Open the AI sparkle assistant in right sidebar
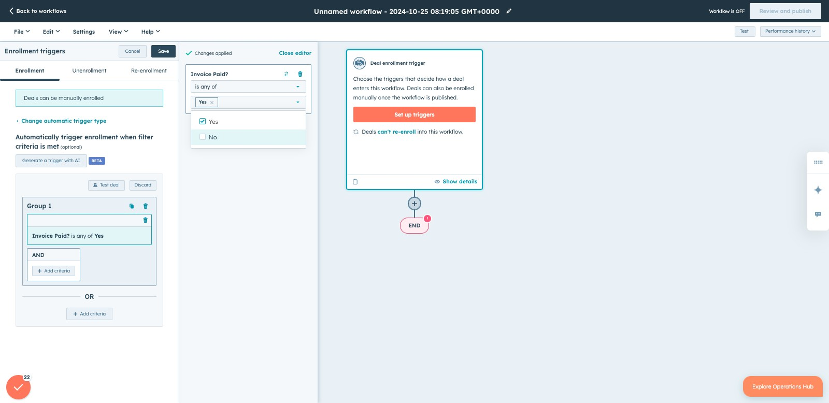 [x=818, y=190]
